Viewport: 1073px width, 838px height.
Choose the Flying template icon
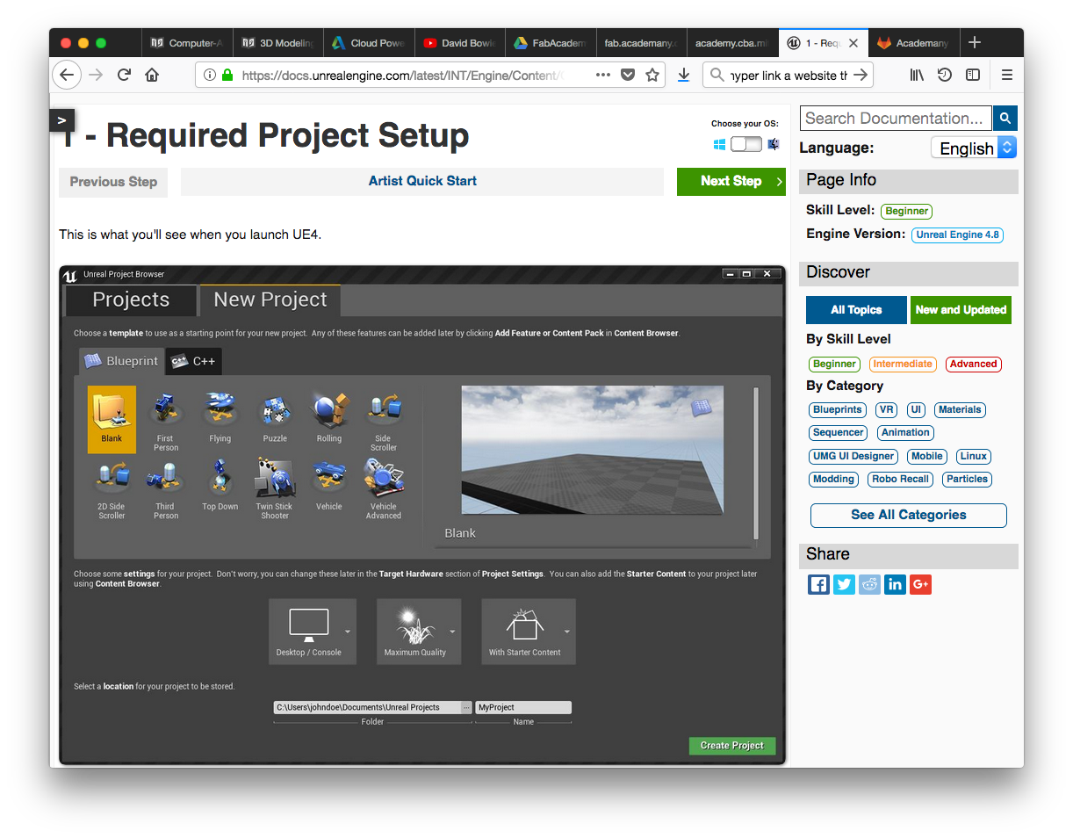pos(220,411)
